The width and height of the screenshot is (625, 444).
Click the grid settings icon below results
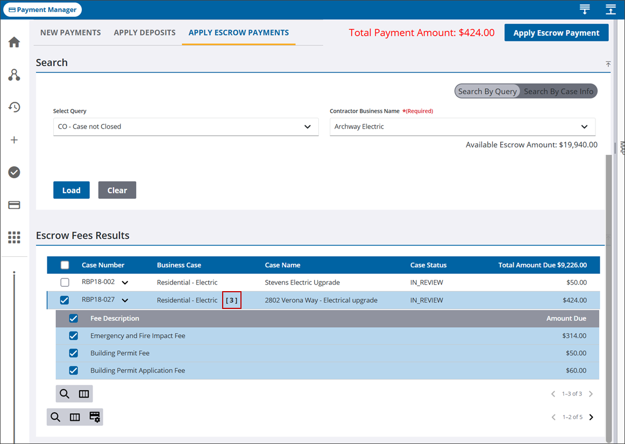point(95,417)
